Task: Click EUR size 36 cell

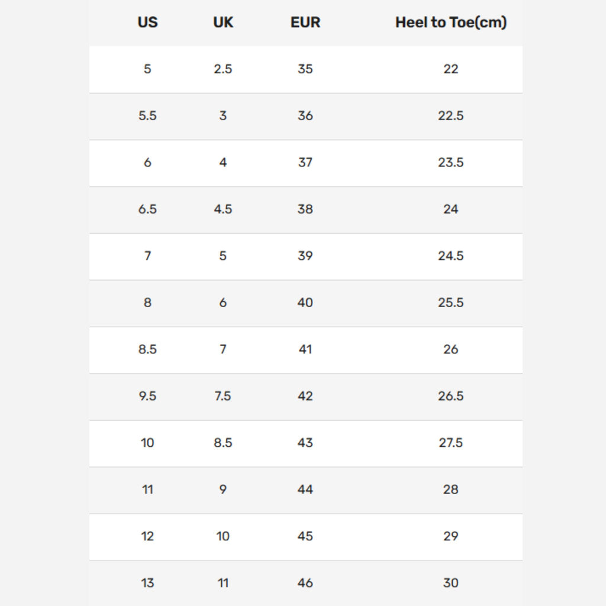Action: [x=305, y=116]
